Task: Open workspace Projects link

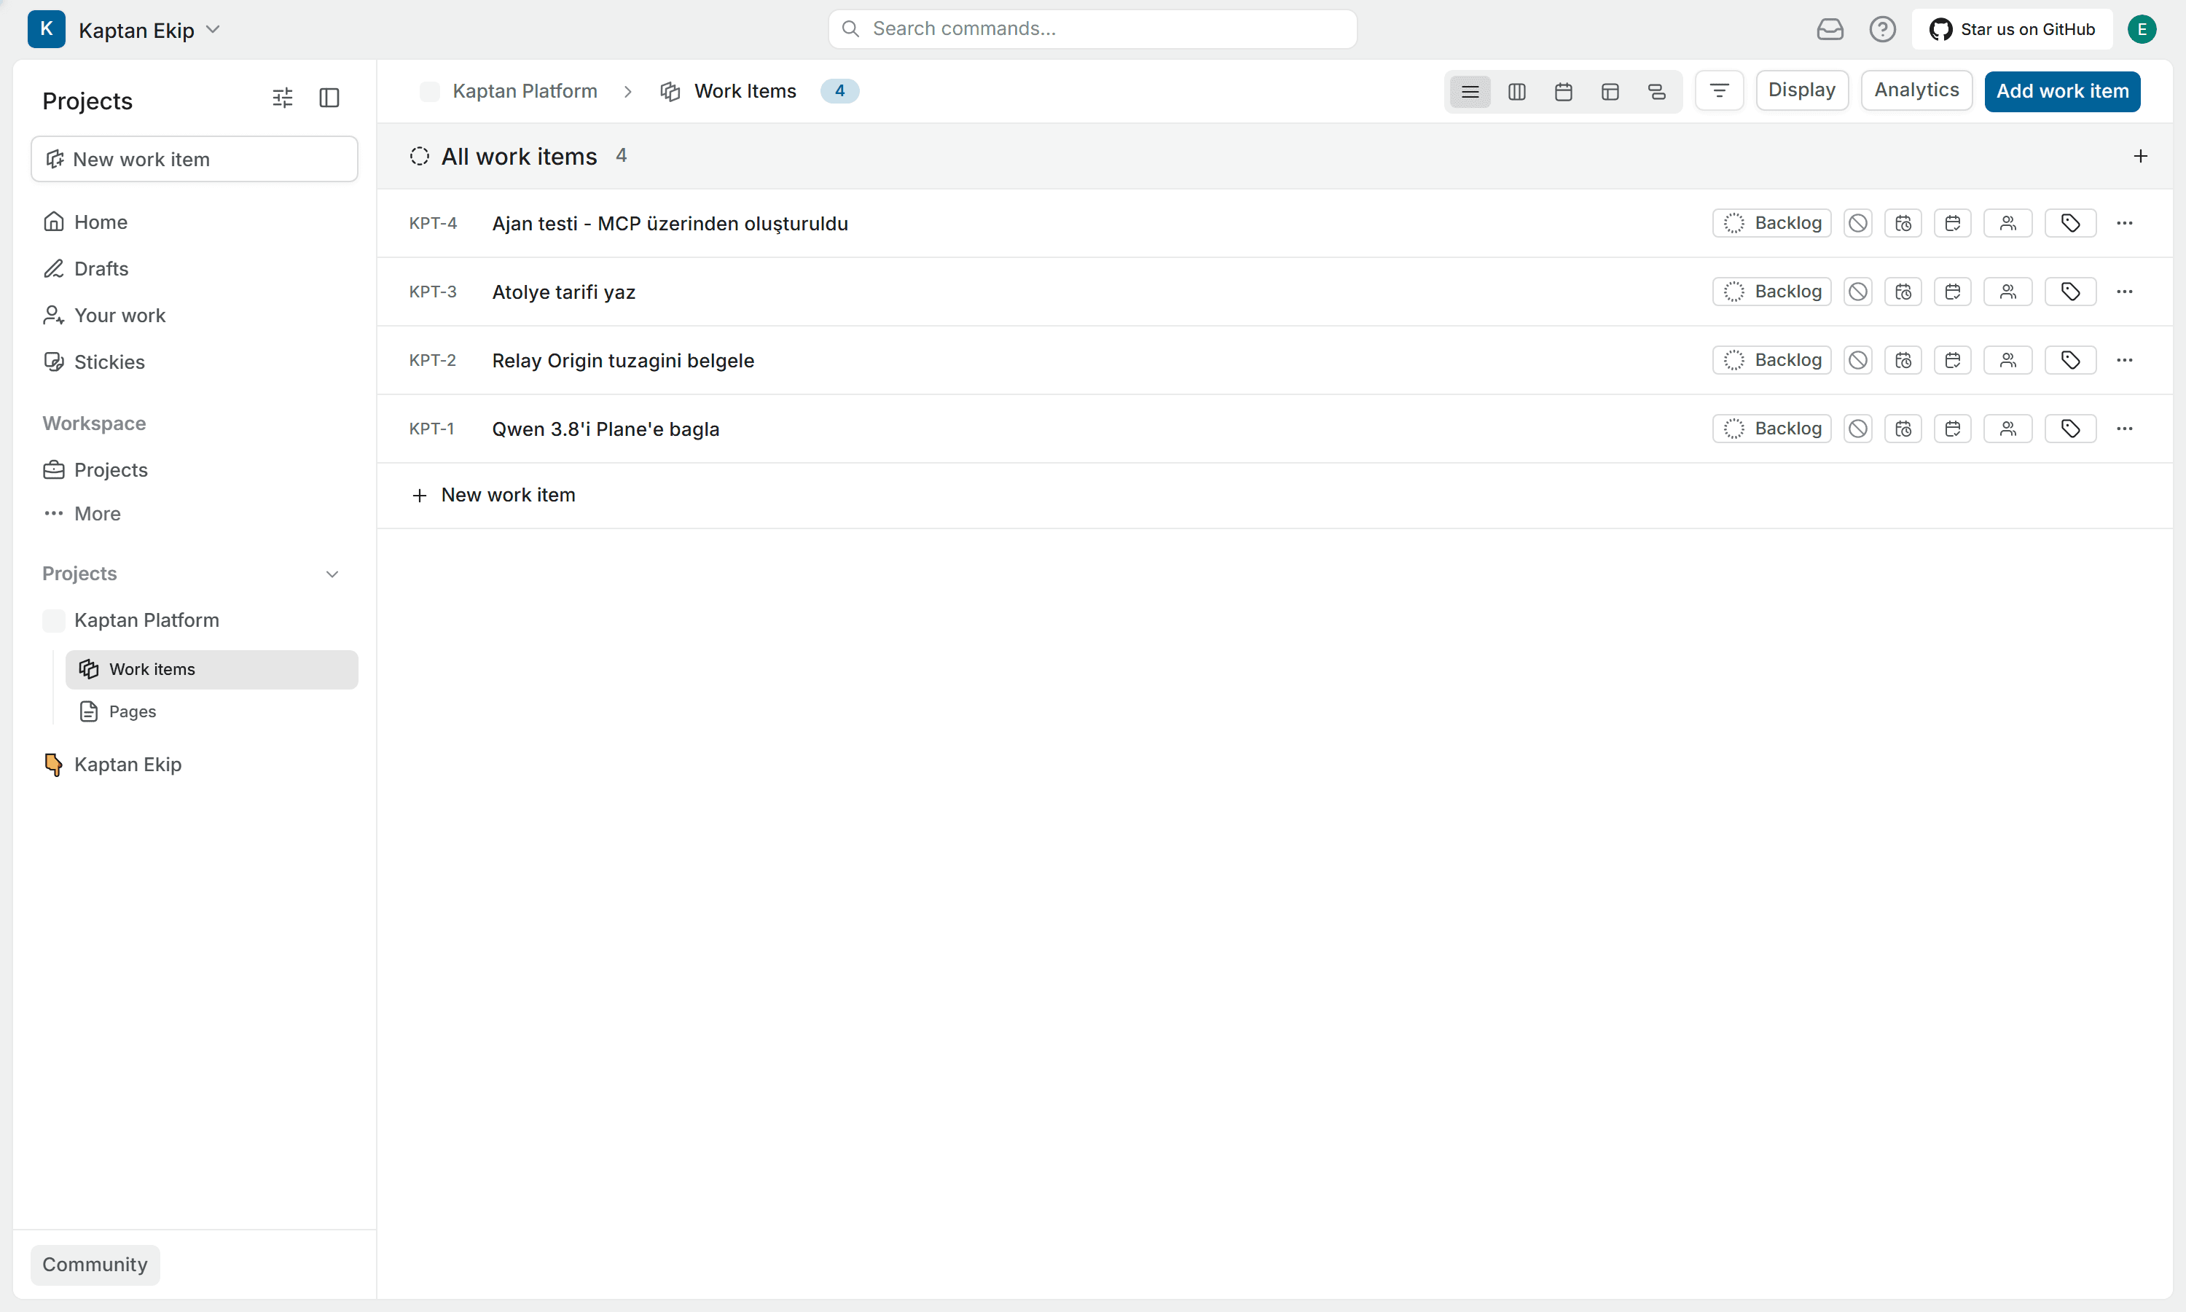Action: click(194, 470)
